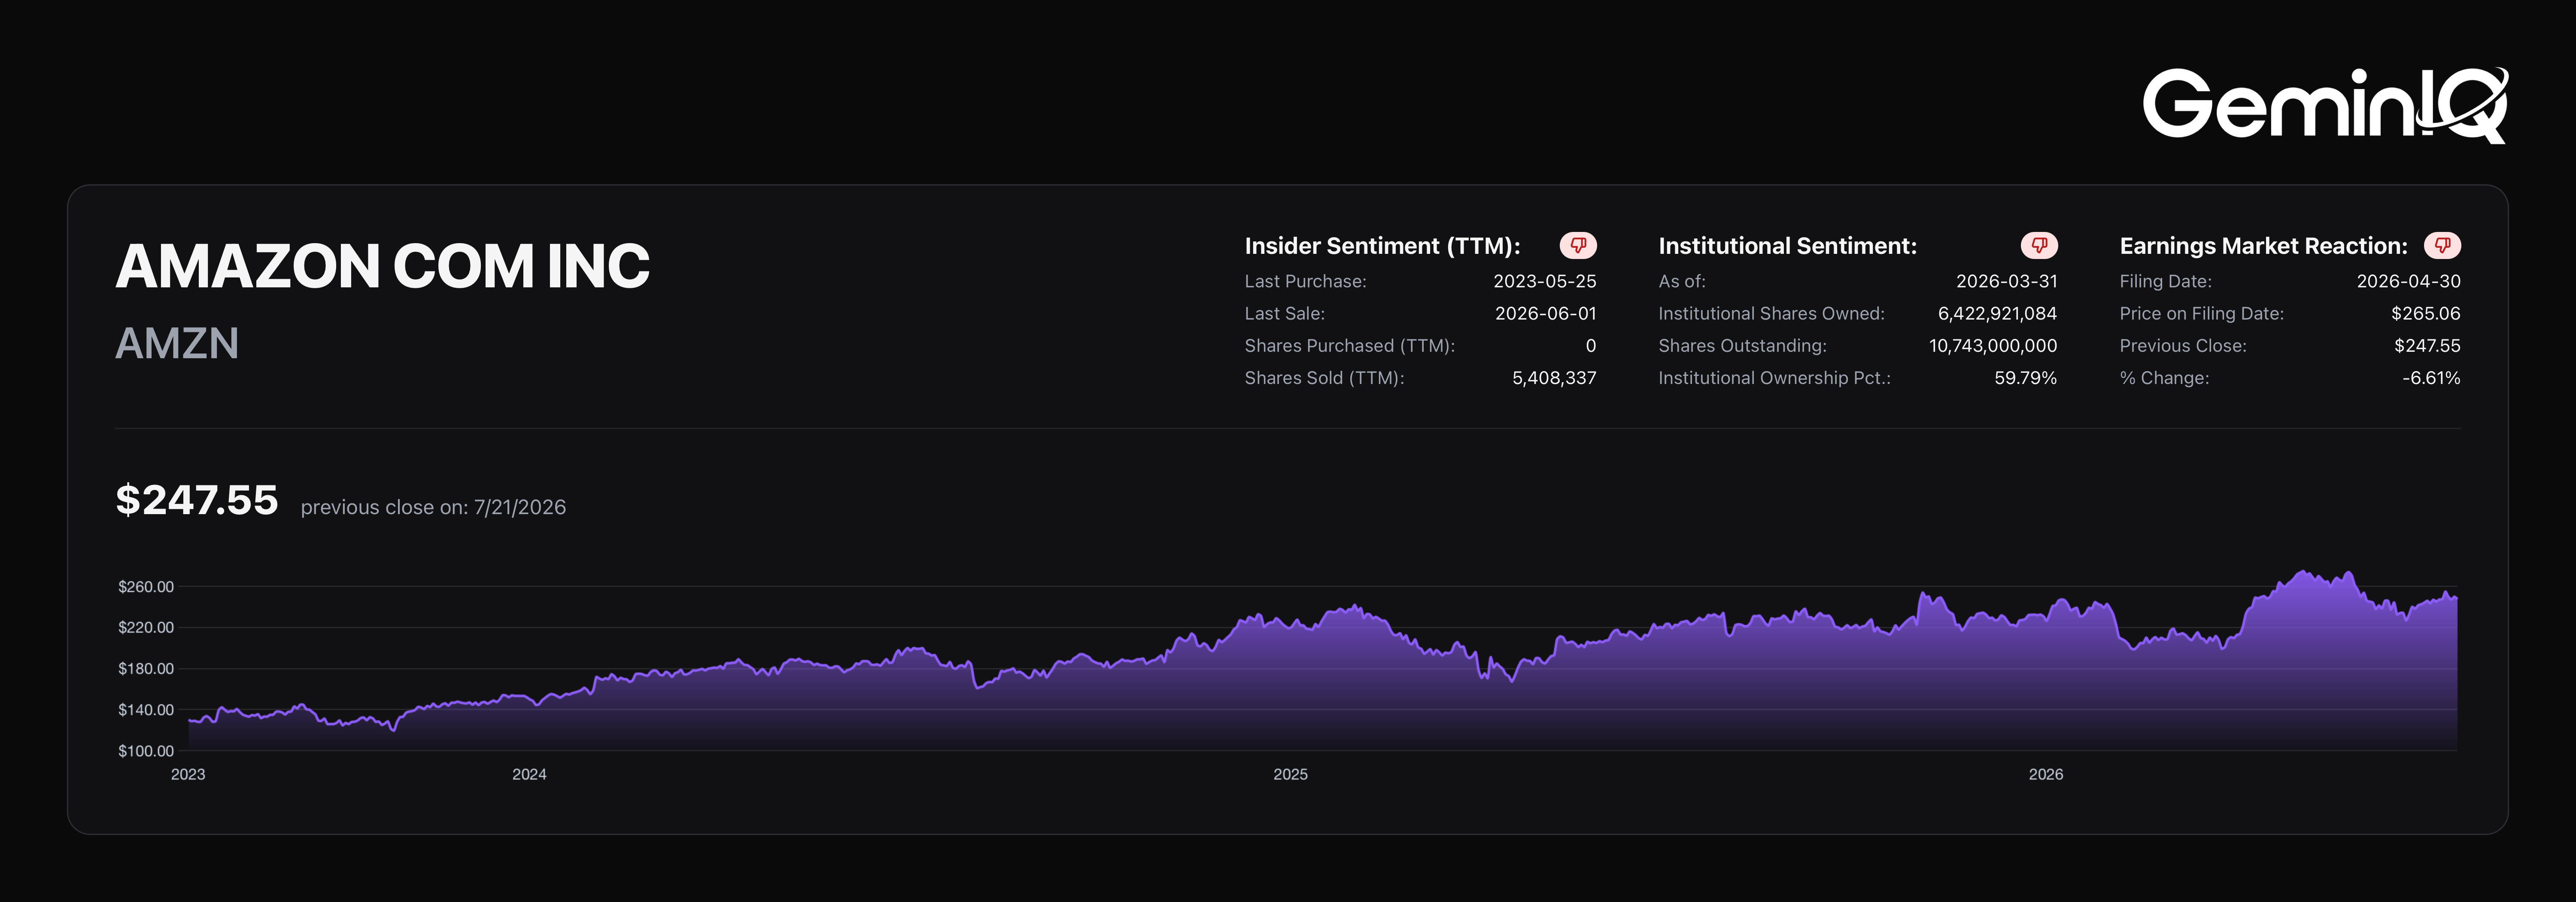The height and width of the screenshot is (902, 2576).
Task: Click the $220.00 y-axis label
Action: tap(146, 628)
